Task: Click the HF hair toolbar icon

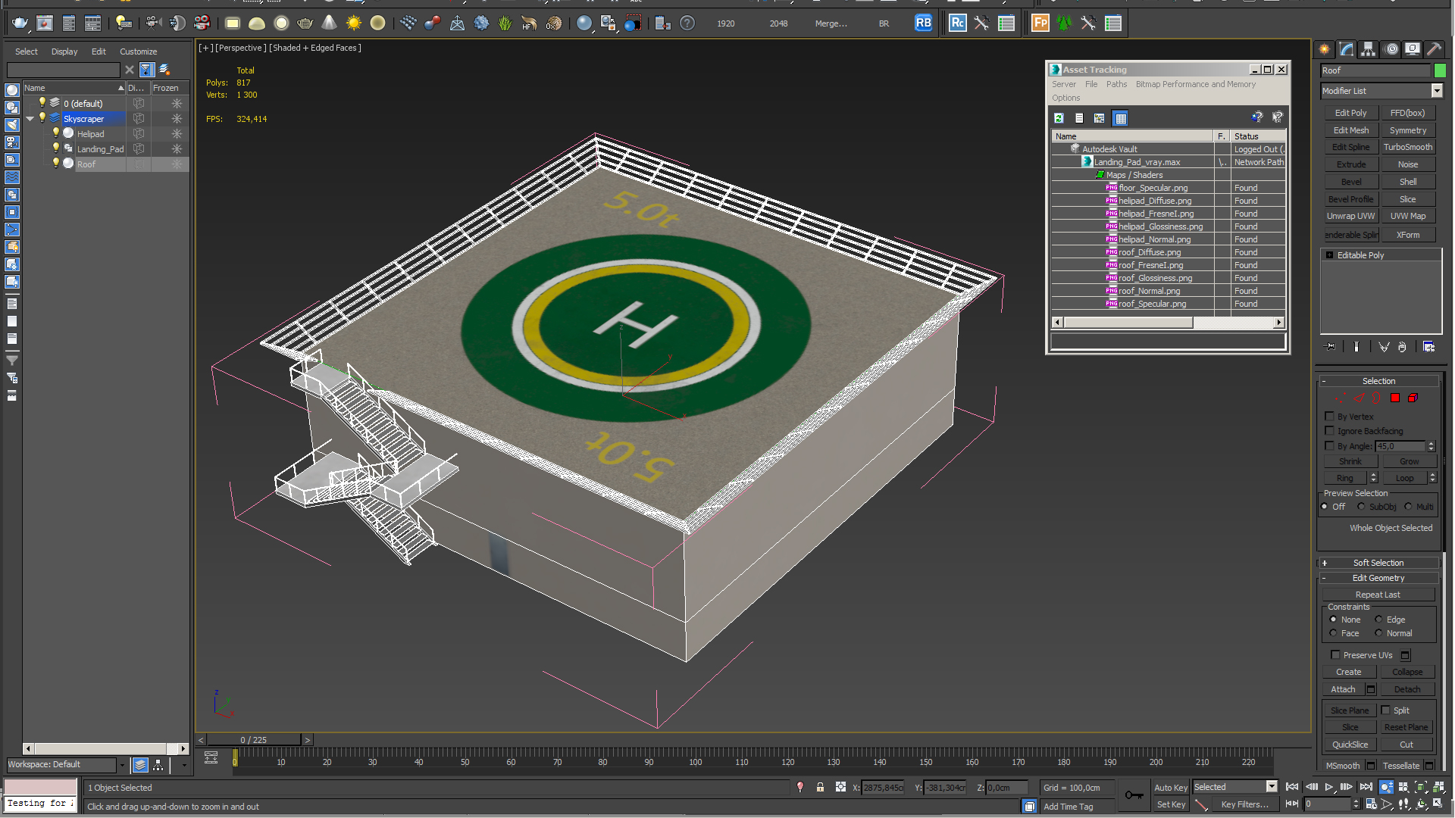Action: (529, 23)
